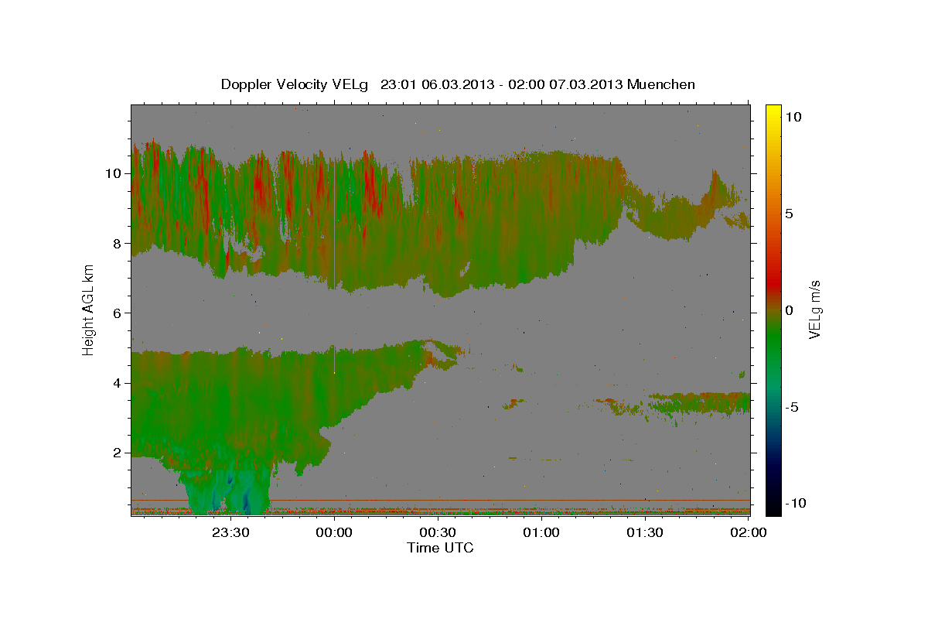This screenshot has width=928, height=619.
Task: Click the colorbar value 5
Action: (x=790, y=213)
